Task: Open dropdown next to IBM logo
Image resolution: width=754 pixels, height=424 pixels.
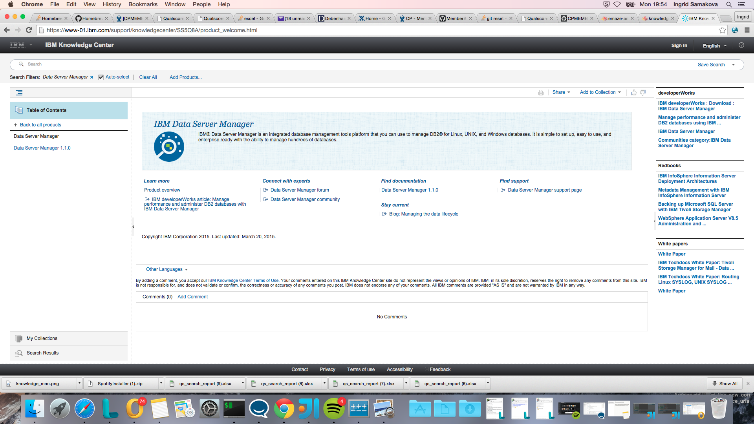Action: click(31, 45)
